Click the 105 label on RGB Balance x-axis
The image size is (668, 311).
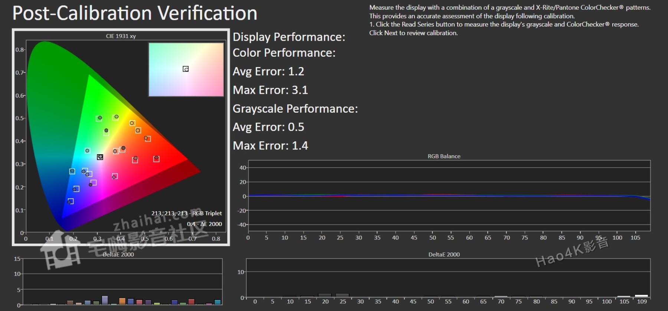[x=635, y=238]
